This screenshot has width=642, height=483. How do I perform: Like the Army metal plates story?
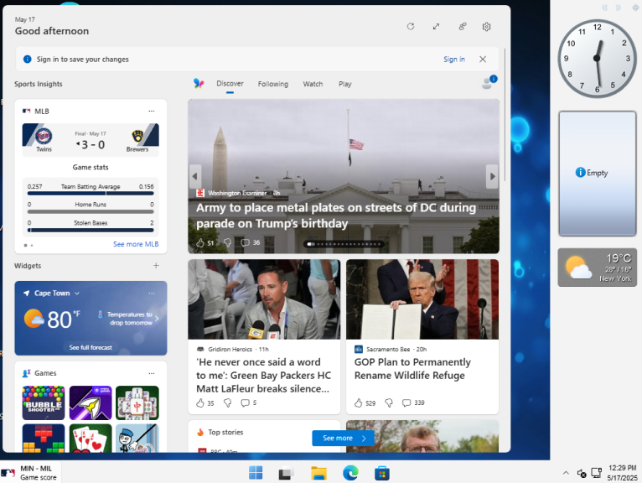(199, 243)
